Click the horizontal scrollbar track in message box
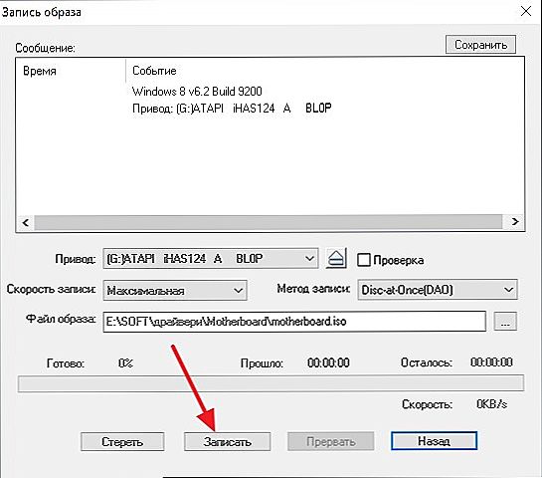This screenshot has height=478, width=542. click(270, 222)
